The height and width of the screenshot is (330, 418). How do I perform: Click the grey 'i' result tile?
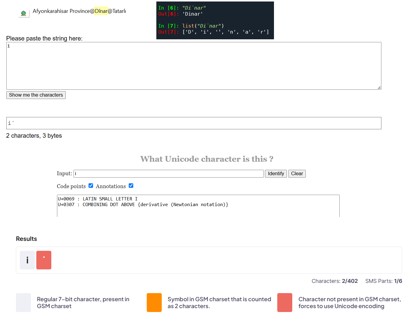[27, 260]
